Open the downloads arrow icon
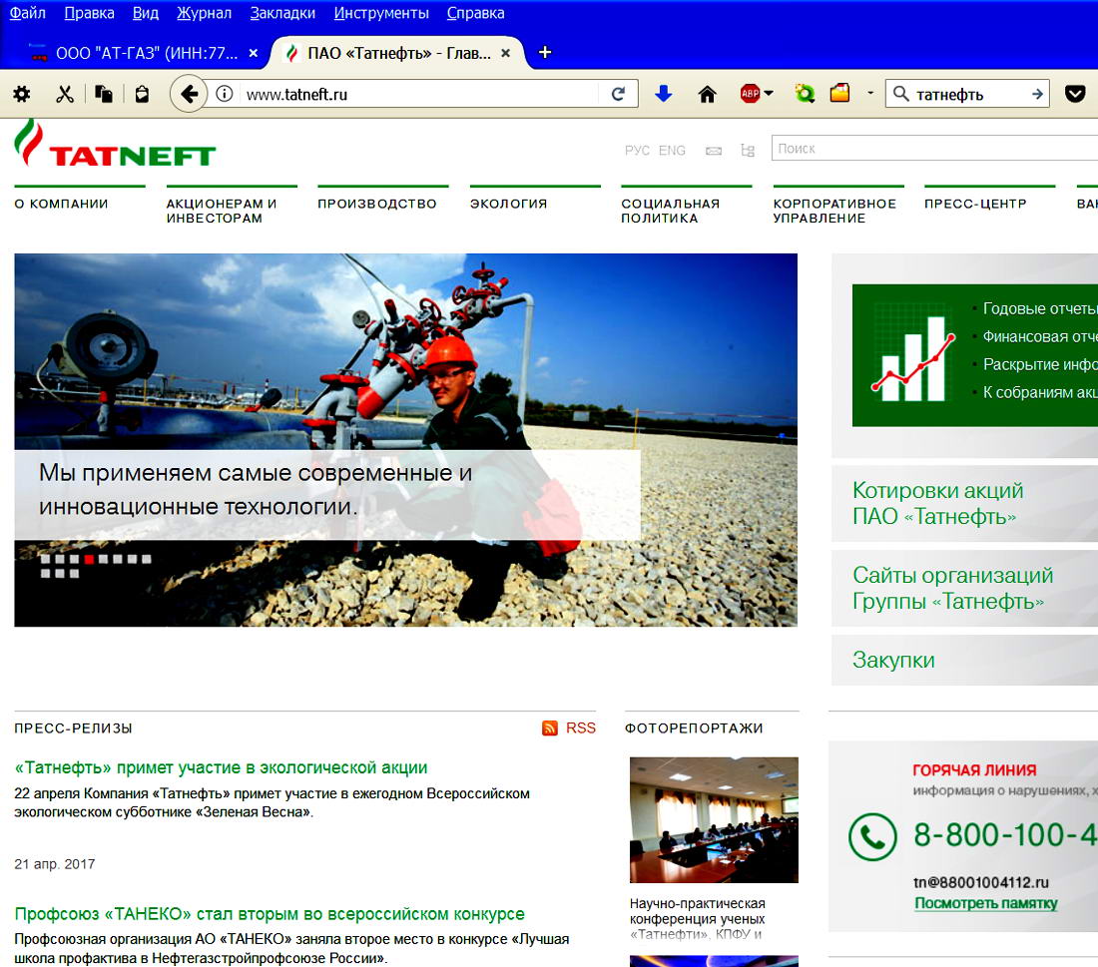The height and width of the screenshot is (967, 1098). [663, 94]
